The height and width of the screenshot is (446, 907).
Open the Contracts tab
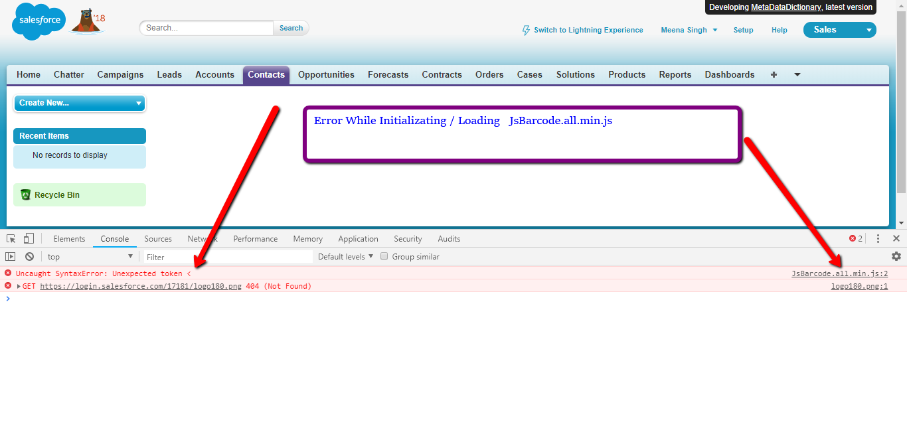click(442, 75)
